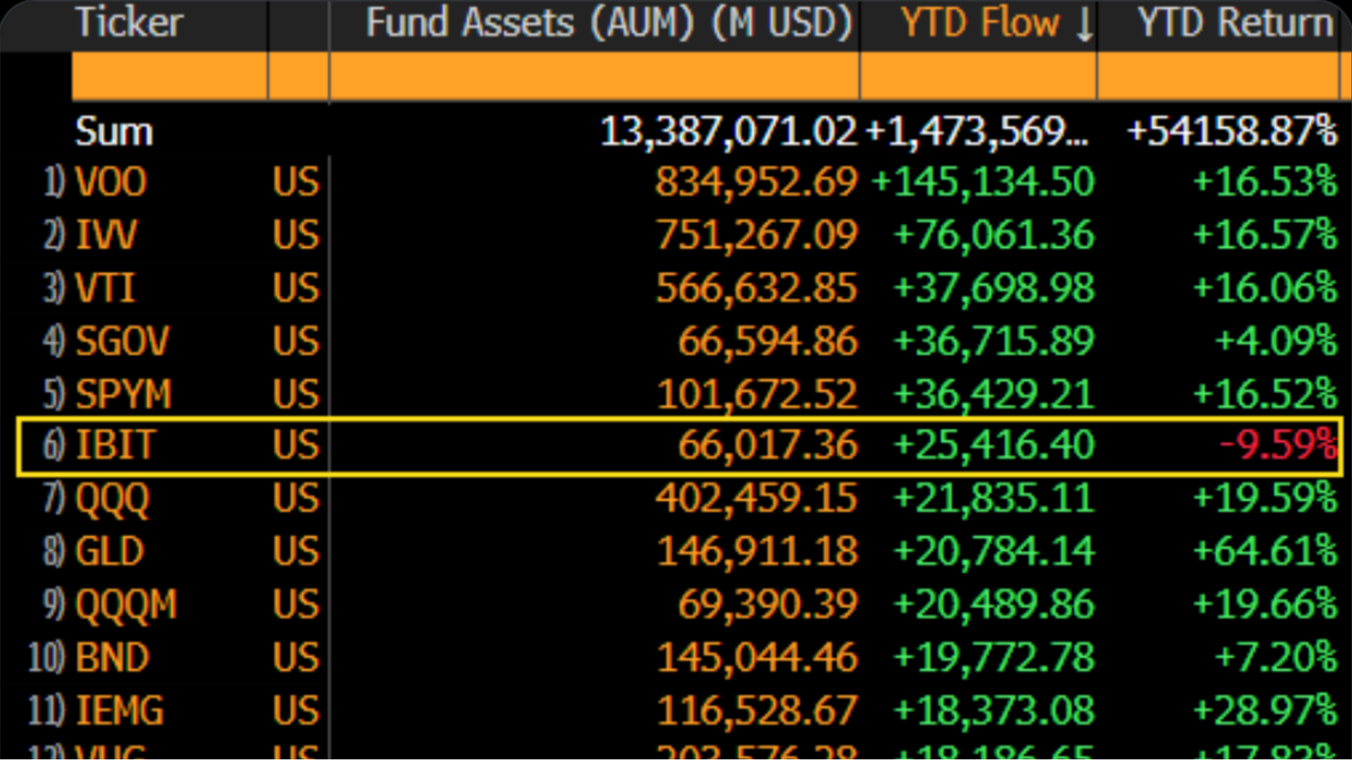Click the QQQ ticker
This screenshot has height=760, width=1352.
[112, 499]
